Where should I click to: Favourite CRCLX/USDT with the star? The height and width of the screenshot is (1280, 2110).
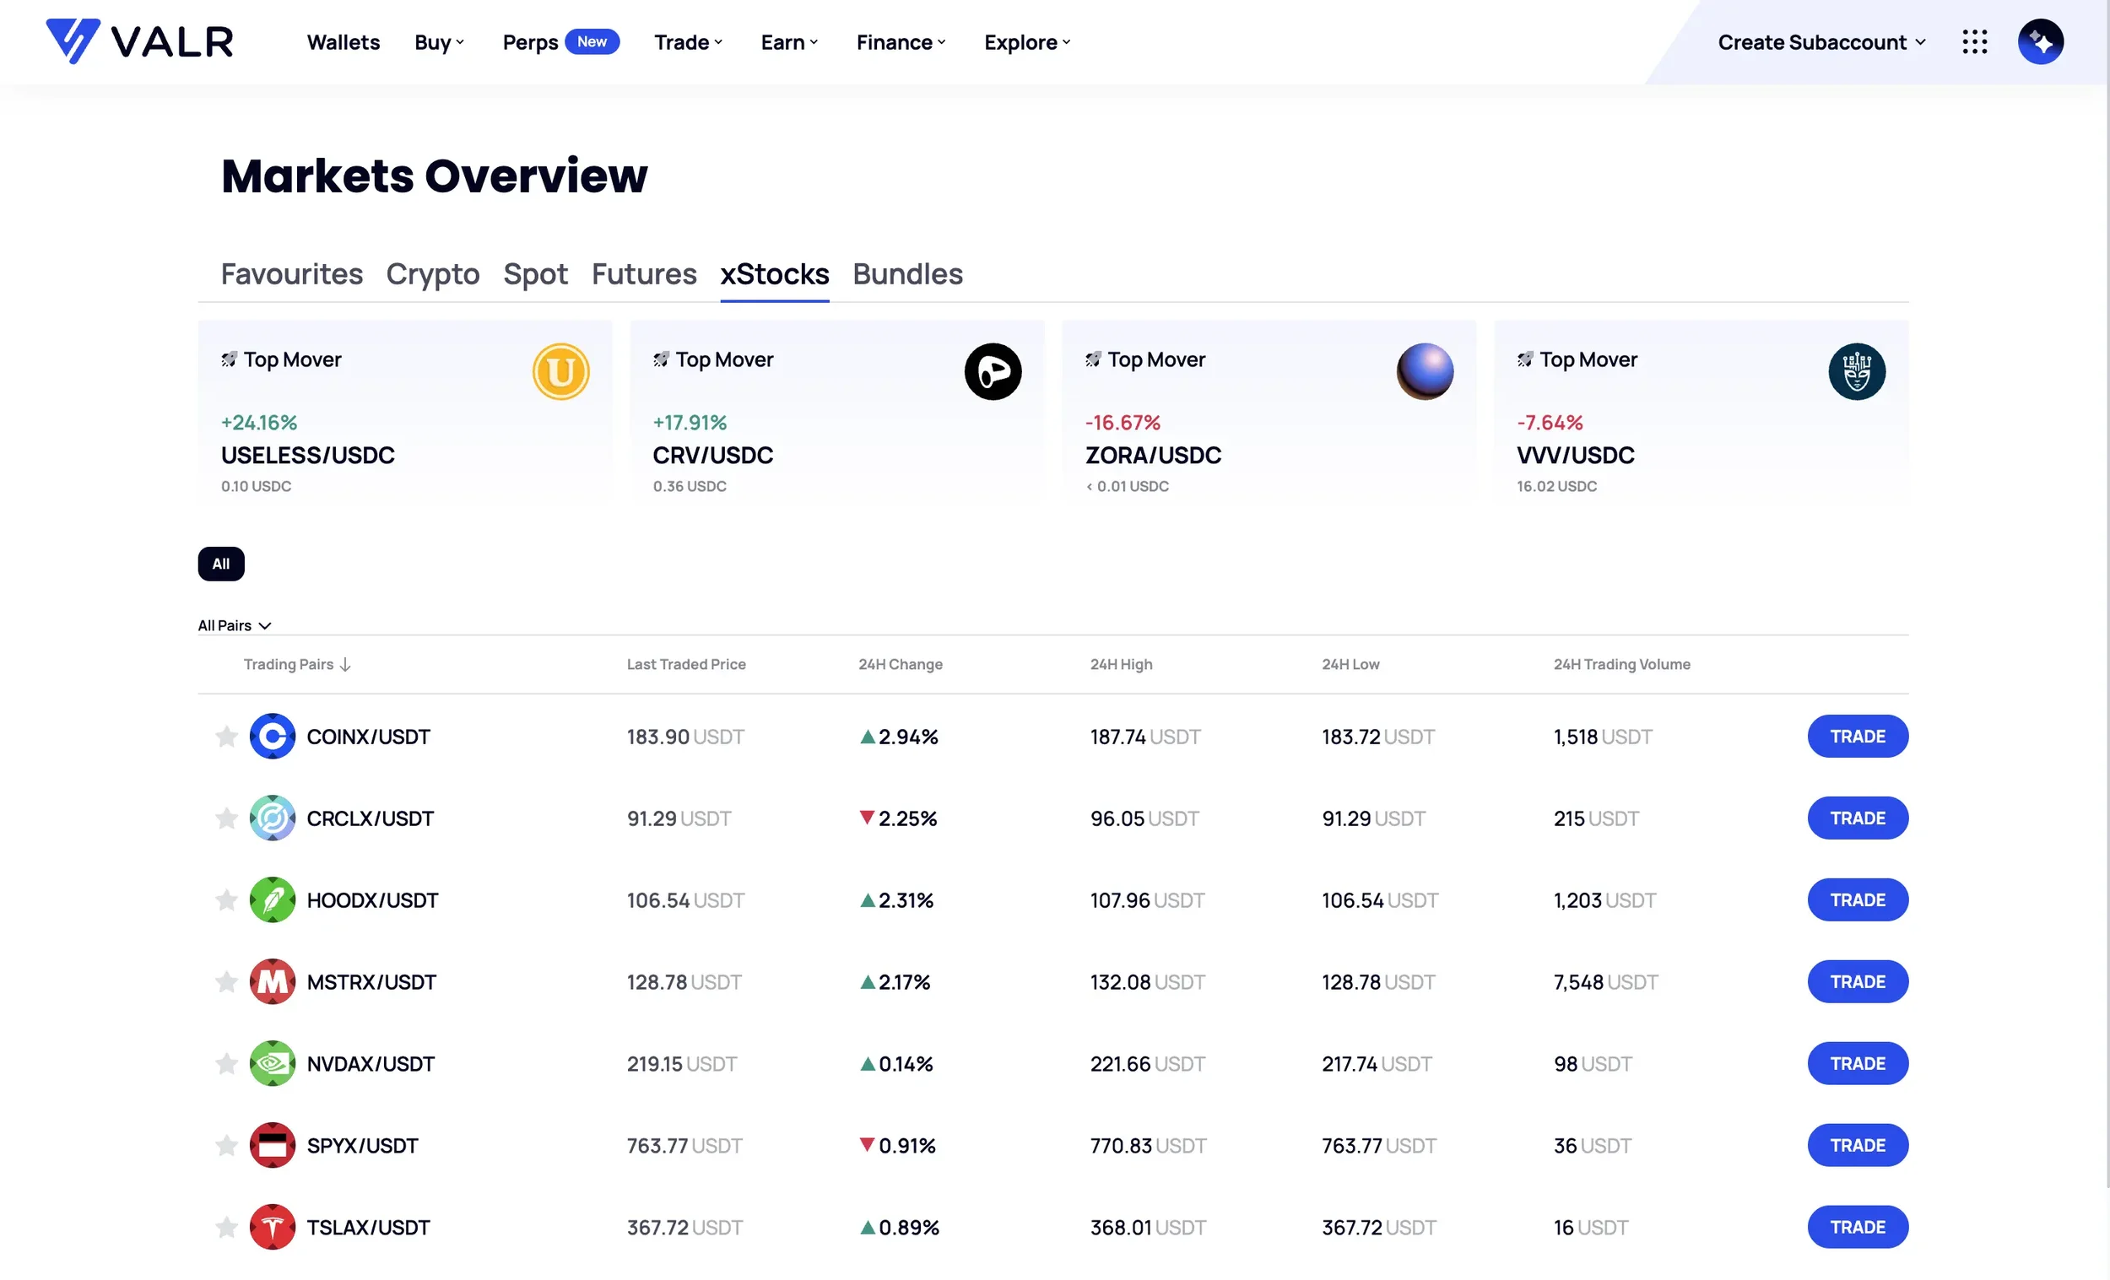(x=226, y=818)
